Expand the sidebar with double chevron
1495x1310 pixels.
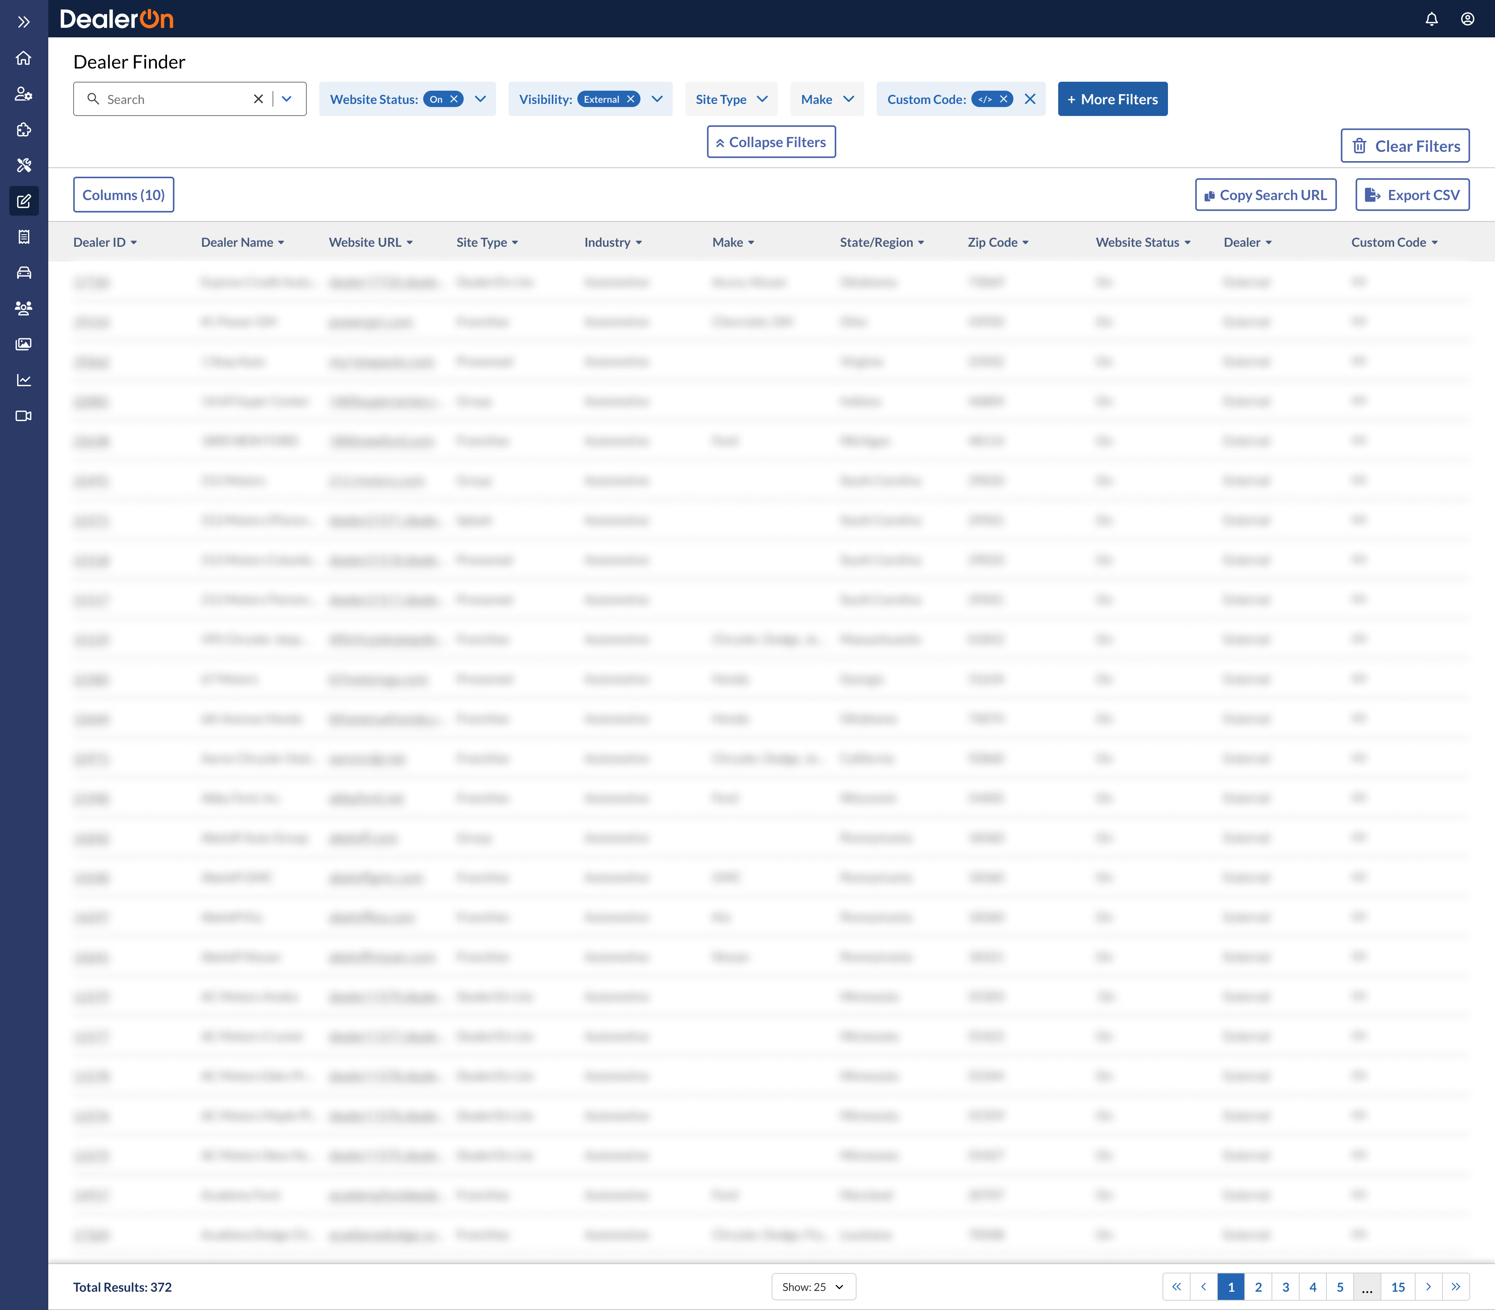point(23,22)
